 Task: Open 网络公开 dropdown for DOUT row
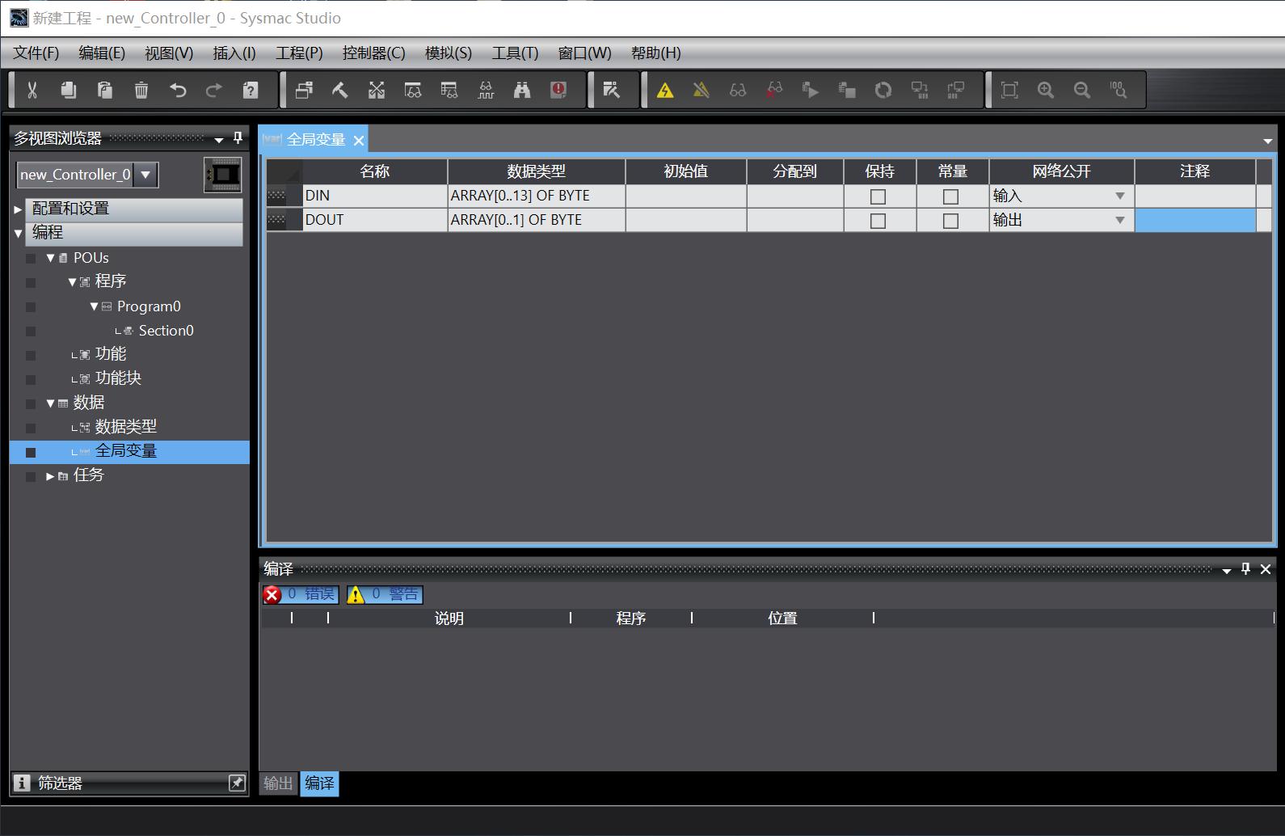pyautogui.click(x=1120, y=220)
